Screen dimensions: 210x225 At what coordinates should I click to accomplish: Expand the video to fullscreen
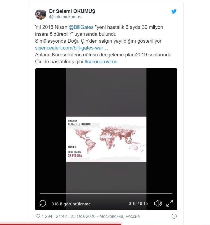point(169,203)
